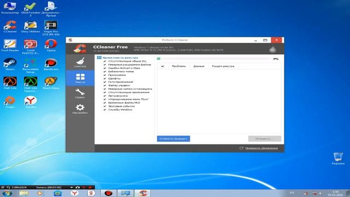The image size is (350, 197).
Task: Open the Документы desktop shortcut
Action: click(x=51, y=9)
